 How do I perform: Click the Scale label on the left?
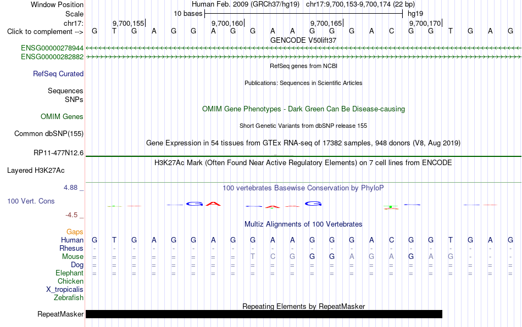pos(74,14)
